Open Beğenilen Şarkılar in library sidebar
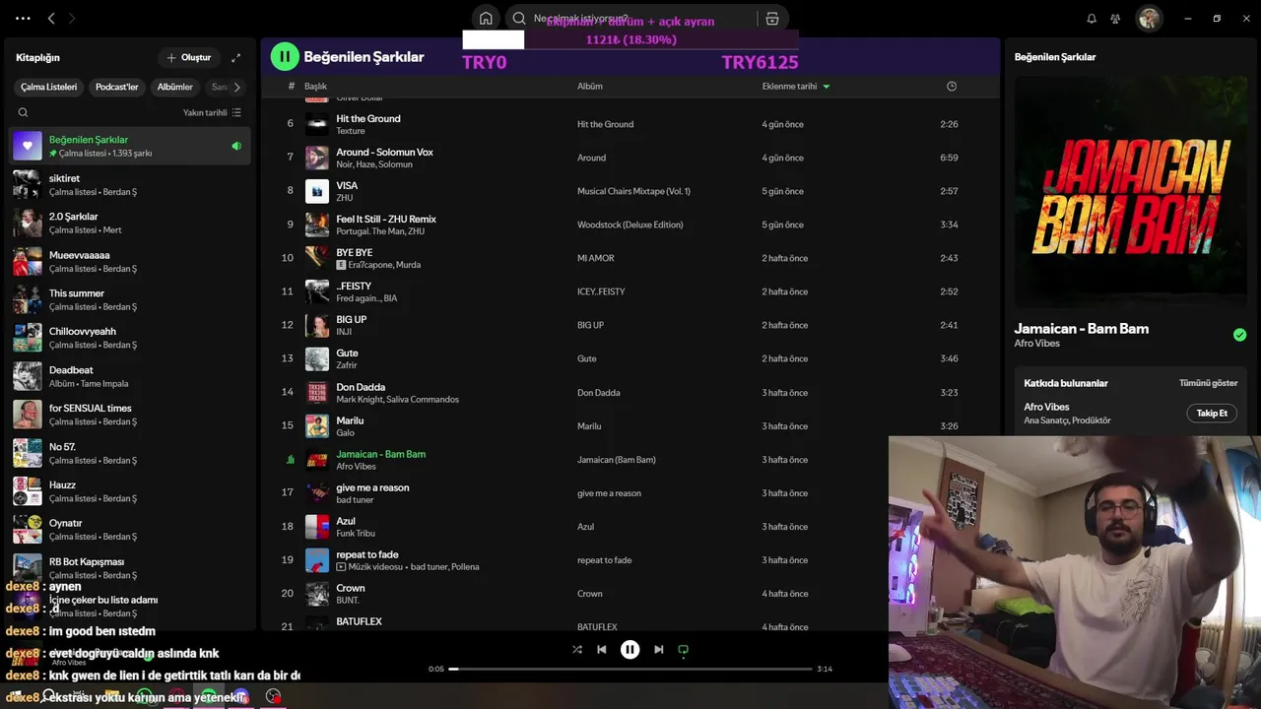The height and width of the screenshot is (709, 1261). 130,146
